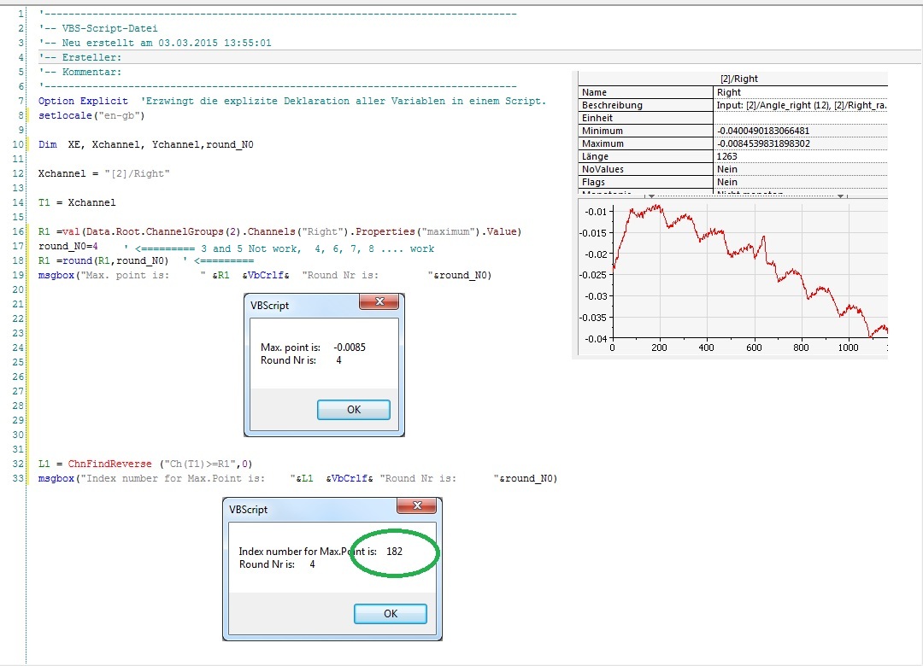Click the 182 index value in the message box

(394, 552)
